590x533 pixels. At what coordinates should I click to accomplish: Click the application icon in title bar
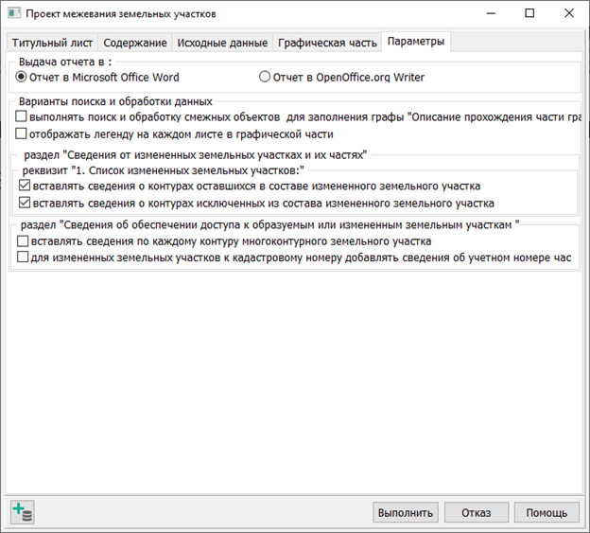tap(14, 13)
